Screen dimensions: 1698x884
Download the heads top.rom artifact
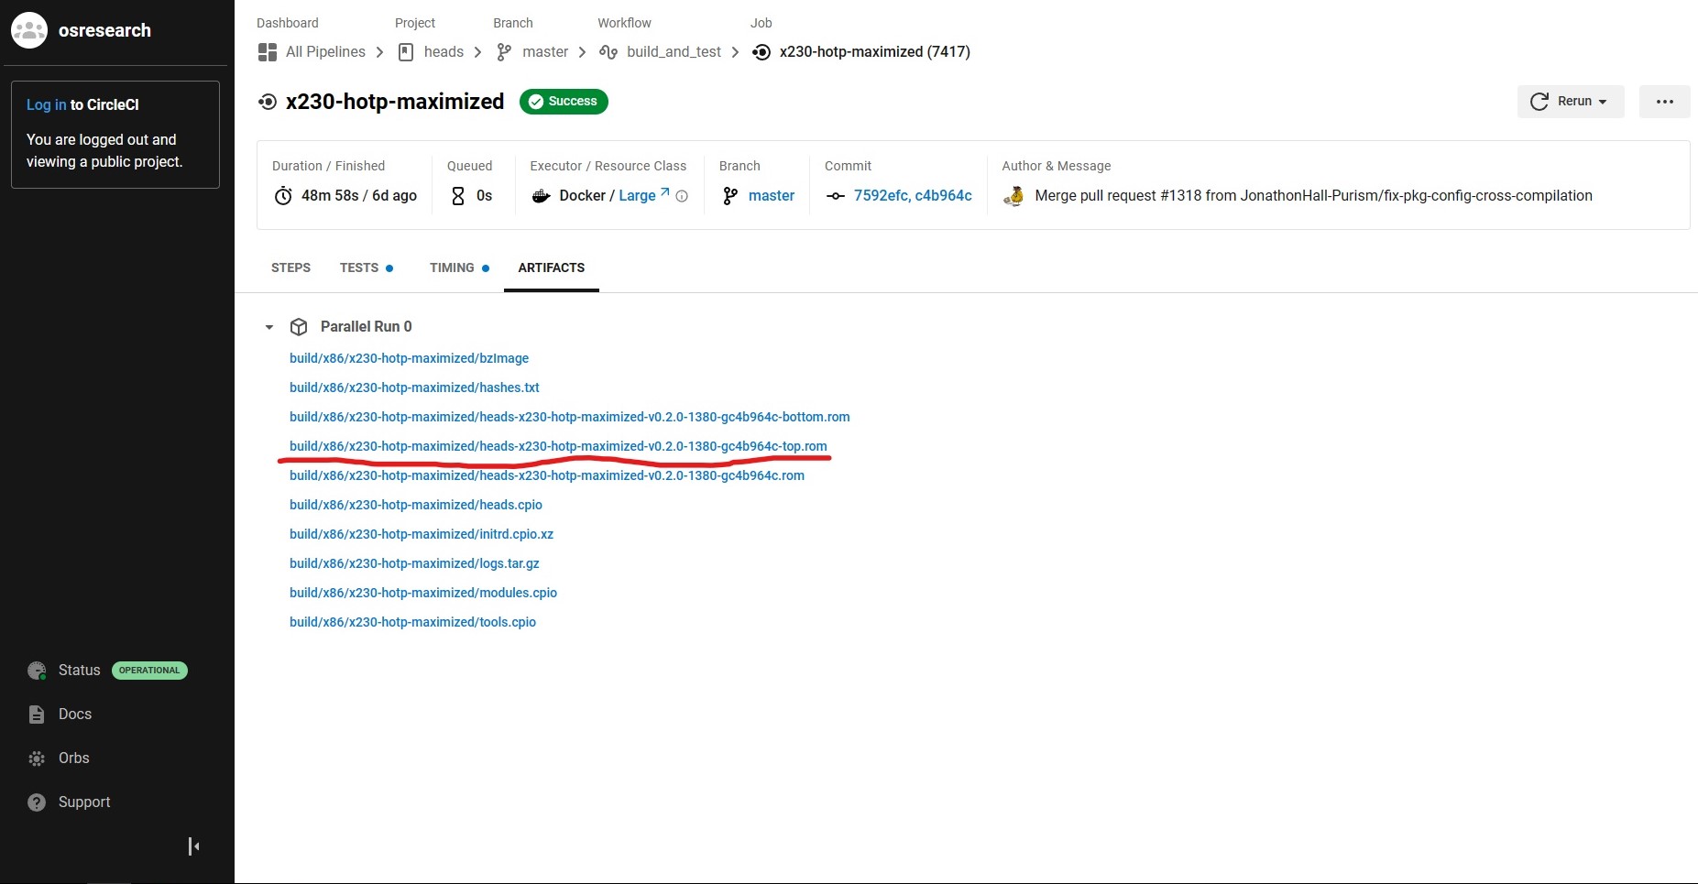(558, 446)
